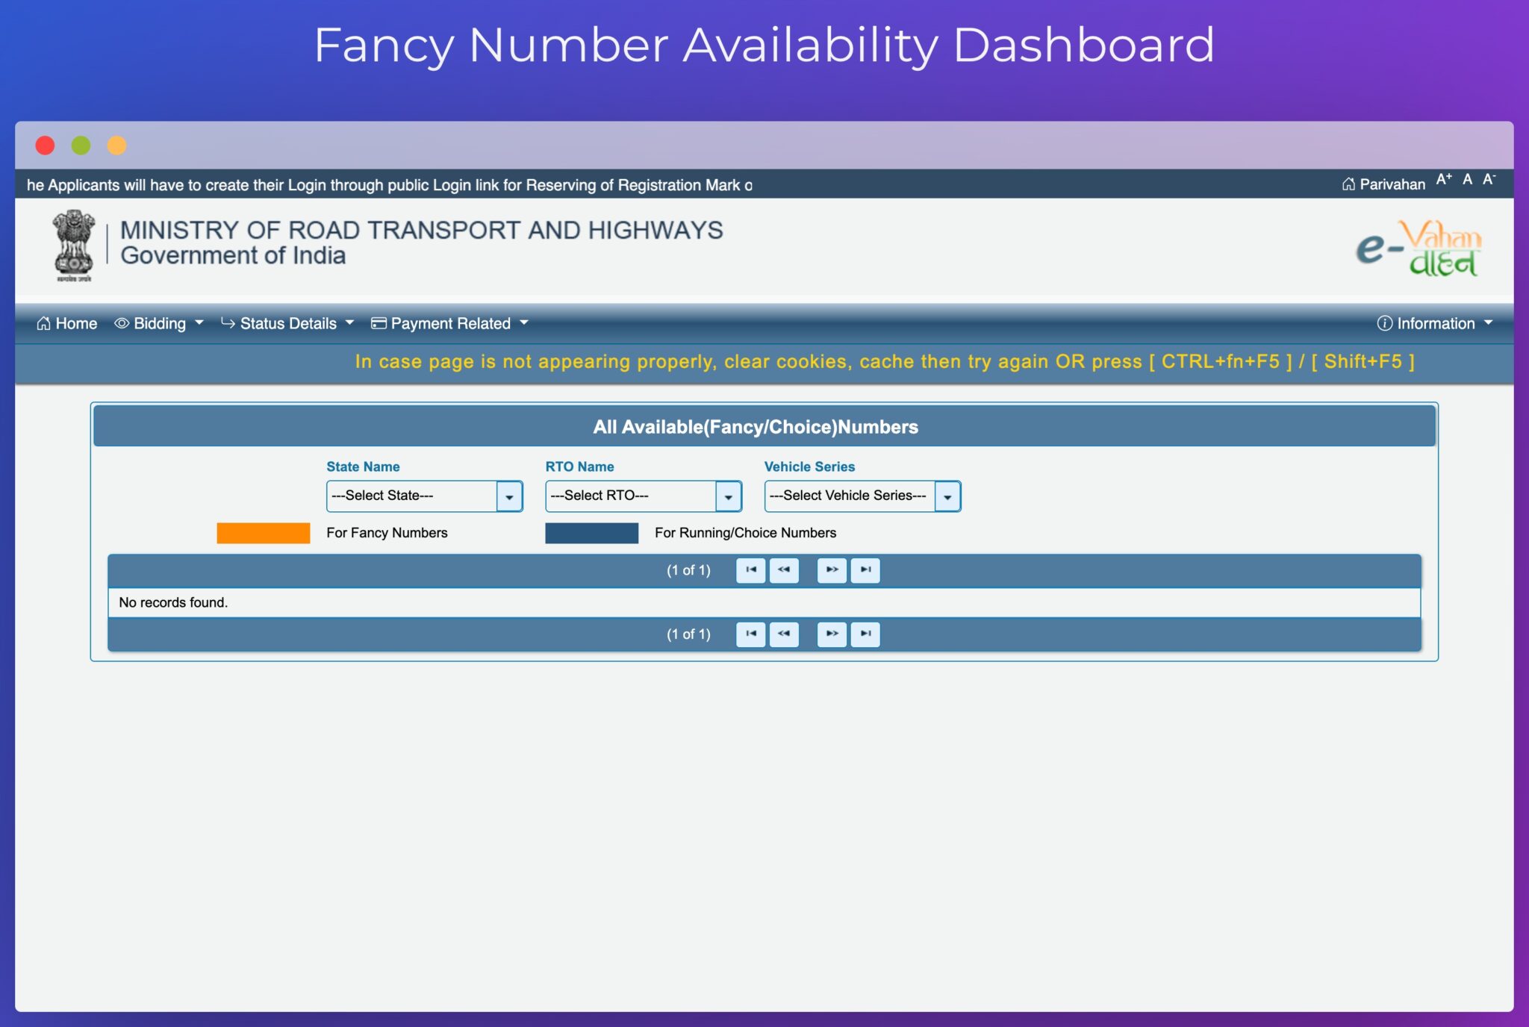Increase font size with the A+ control

[1442, 181]
